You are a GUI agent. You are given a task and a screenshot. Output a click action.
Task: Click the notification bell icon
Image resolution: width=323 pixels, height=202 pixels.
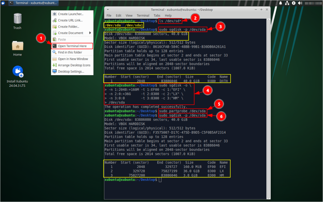tap(281, 3)
